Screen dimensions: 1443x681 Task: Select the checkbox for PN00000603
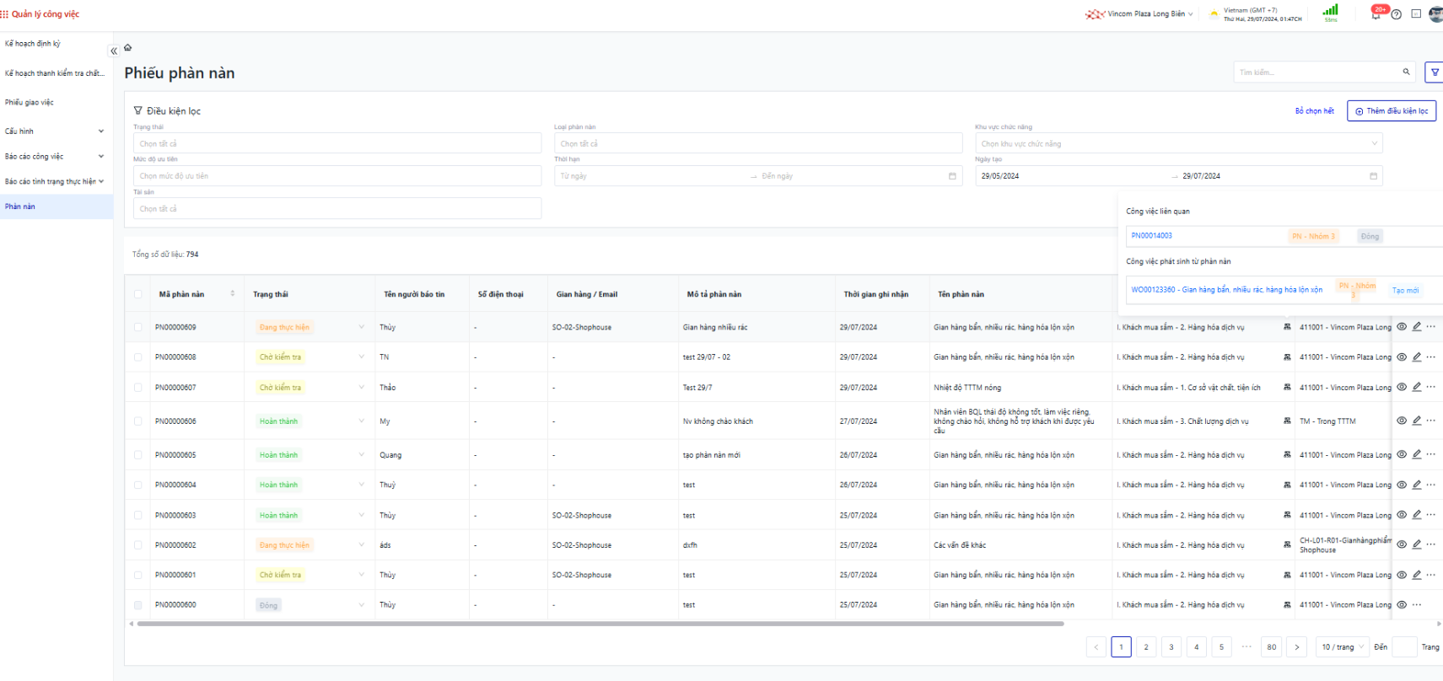(138, 515)
